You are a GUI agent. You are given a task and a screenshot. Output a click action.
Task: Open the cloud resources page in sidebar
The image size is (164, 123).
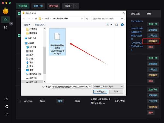click(5, 19)
